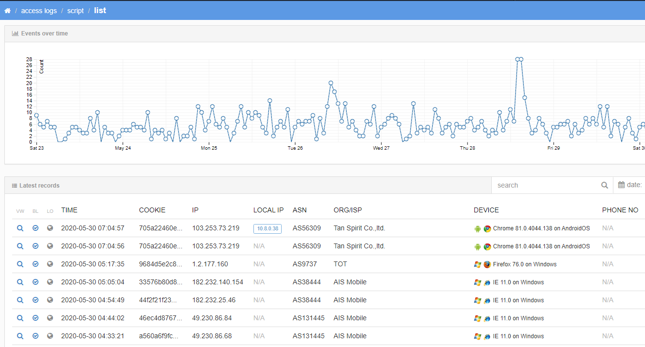The width and height of the screenshot is (645, 347).
Task: Click the 10.8.0.38 local IP badge
Action: [x=267, y=228]
